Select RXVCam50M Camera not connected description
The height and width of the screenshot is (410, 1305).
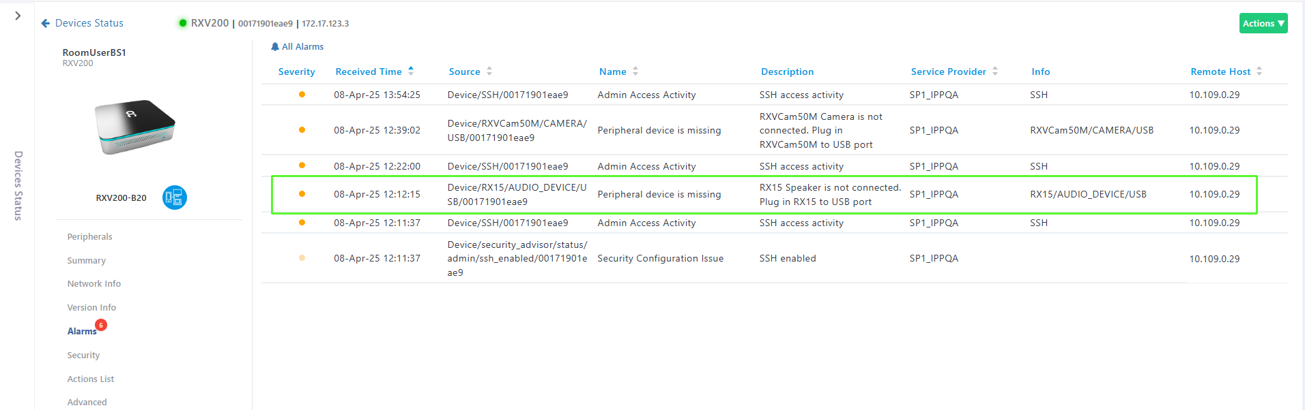click(x=820, y=131)
